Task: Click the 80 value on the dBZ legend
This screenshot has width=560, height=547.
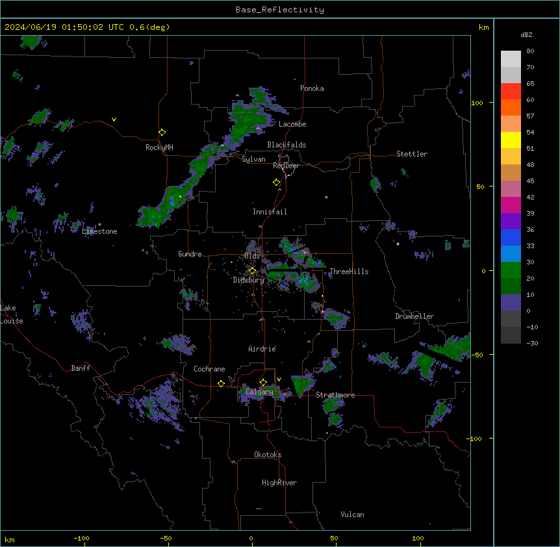Action: click(530, 51)
